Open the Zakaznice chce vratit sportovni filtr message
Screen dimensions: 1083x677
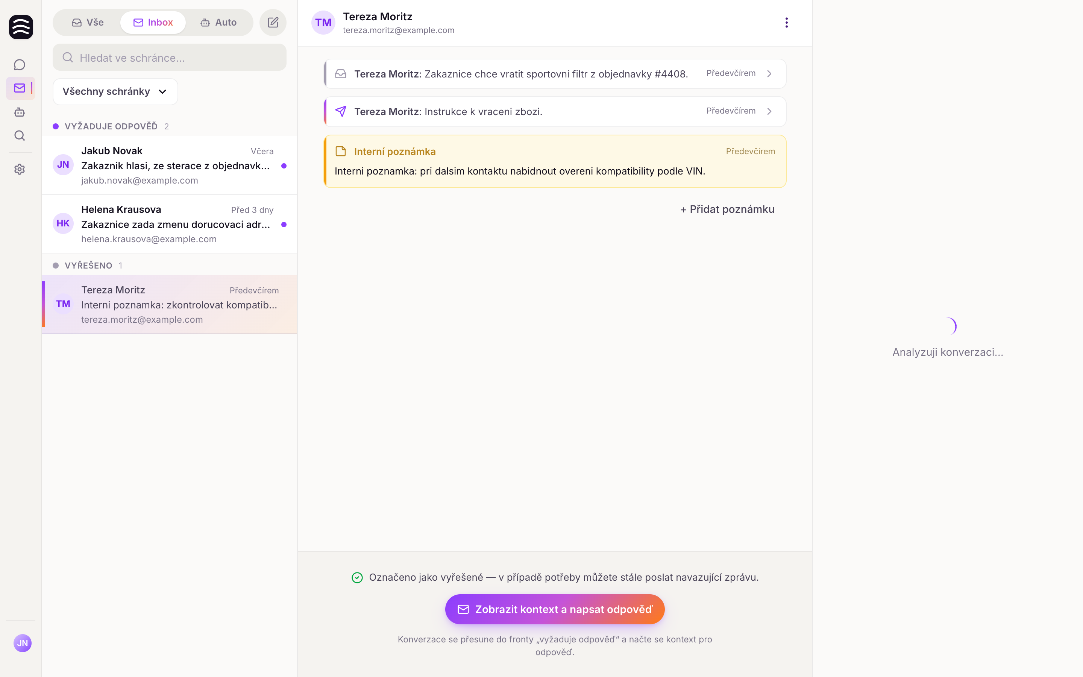[x=555, y=74]
